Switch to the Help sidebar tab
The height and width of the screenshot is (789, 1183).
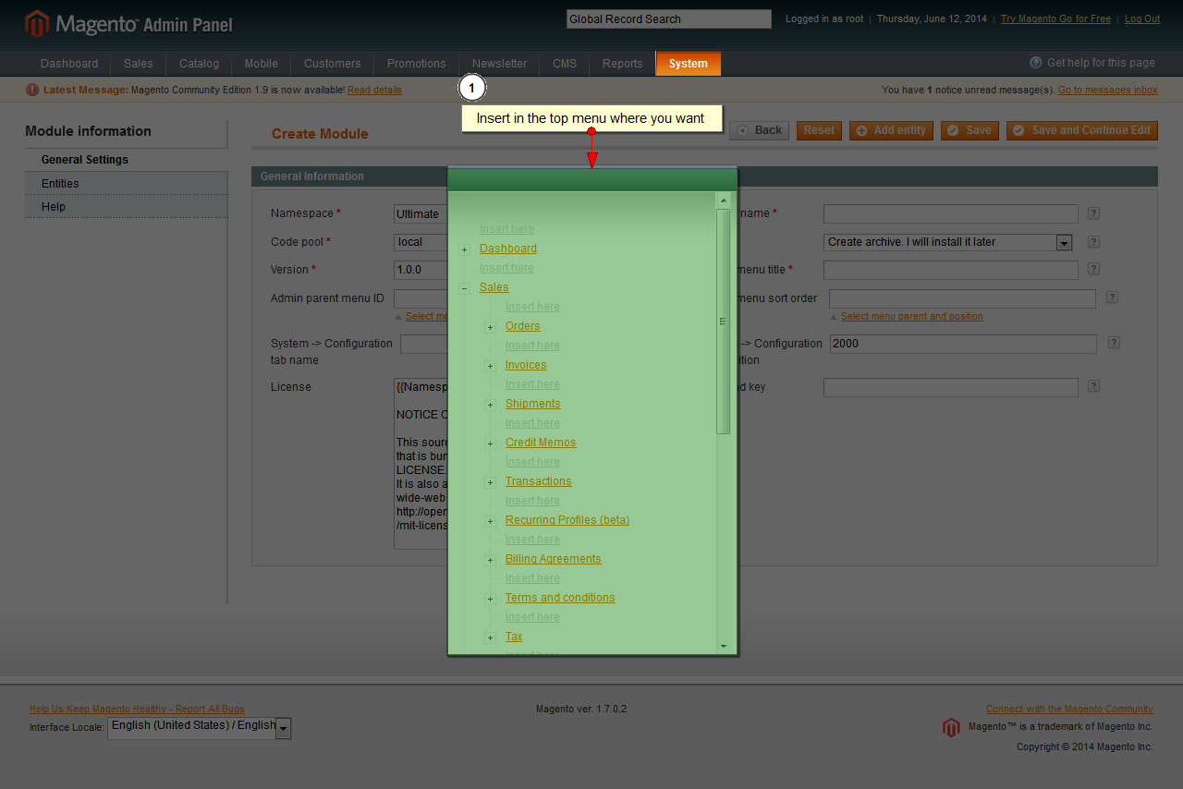126,207
